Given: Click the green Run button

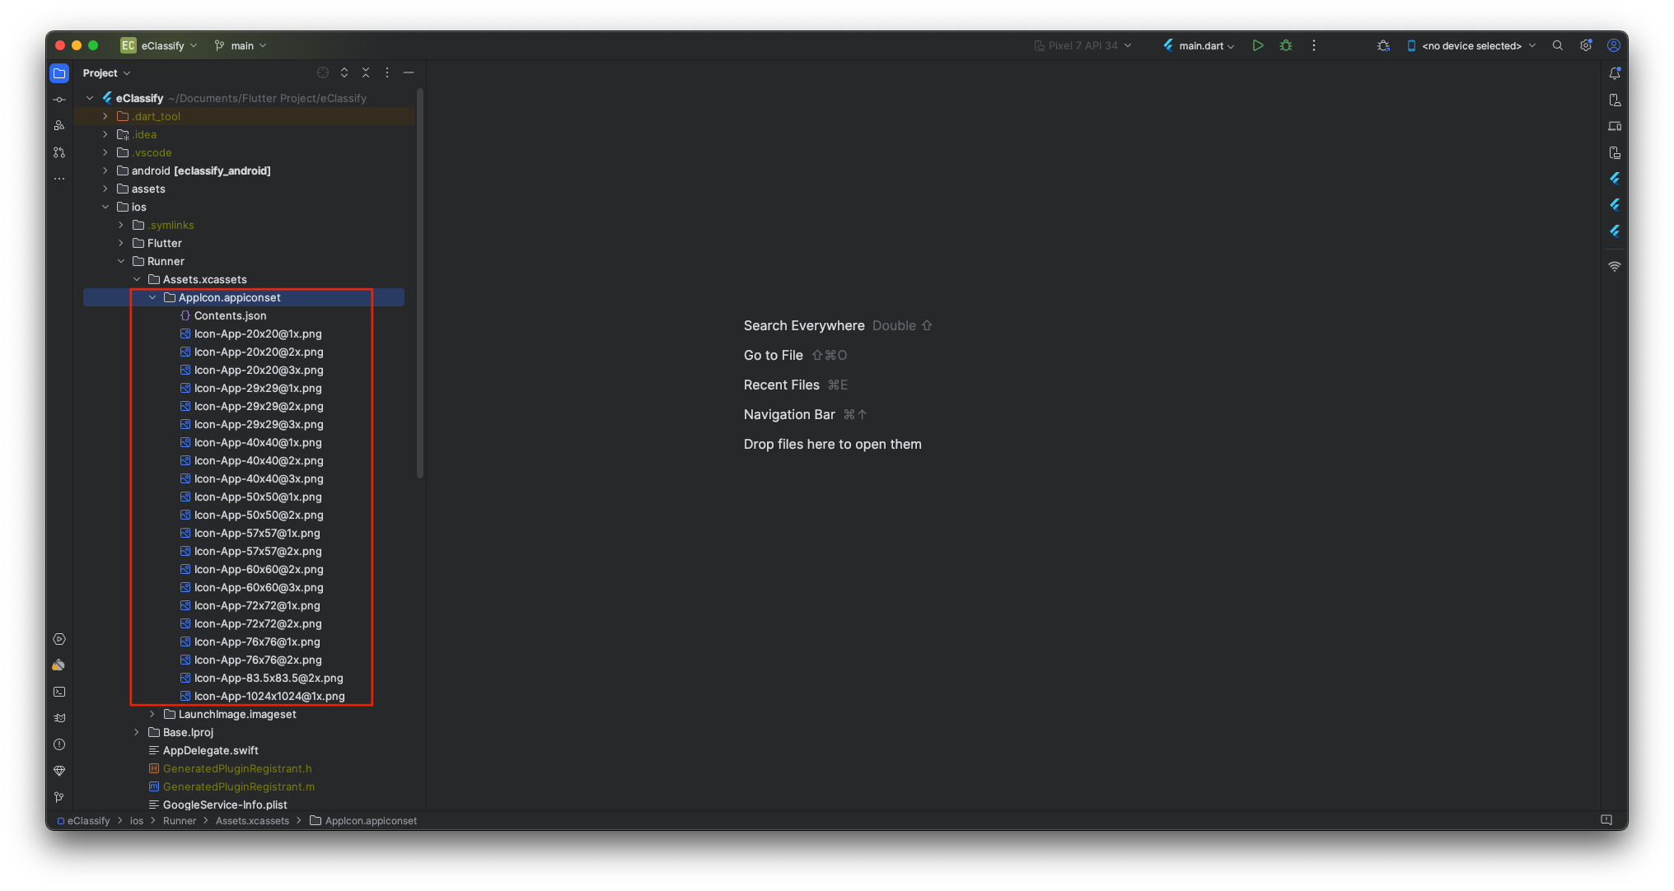Looking at the screenshot, I should (x=1257, y=45).
